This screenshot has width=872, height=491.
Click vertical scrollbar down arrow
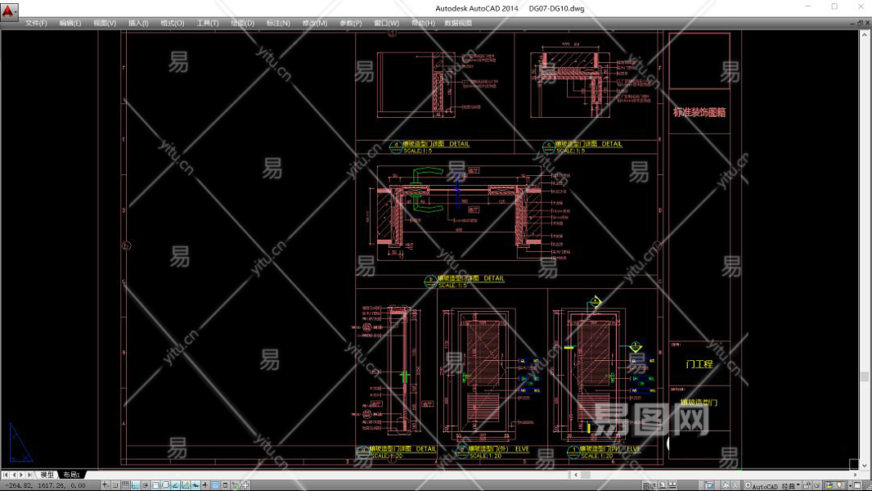click(864, 465)
